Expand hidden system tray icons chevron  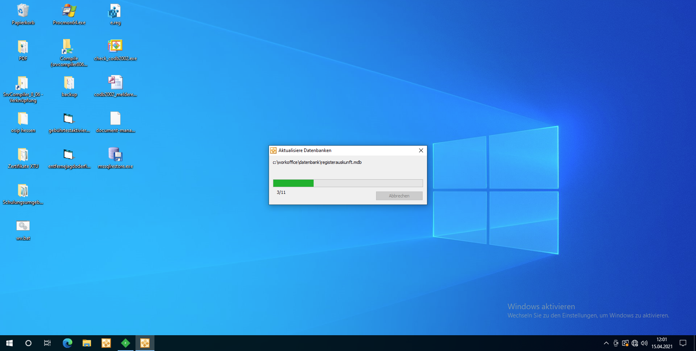pyautogui.click(x=606, y=343)
